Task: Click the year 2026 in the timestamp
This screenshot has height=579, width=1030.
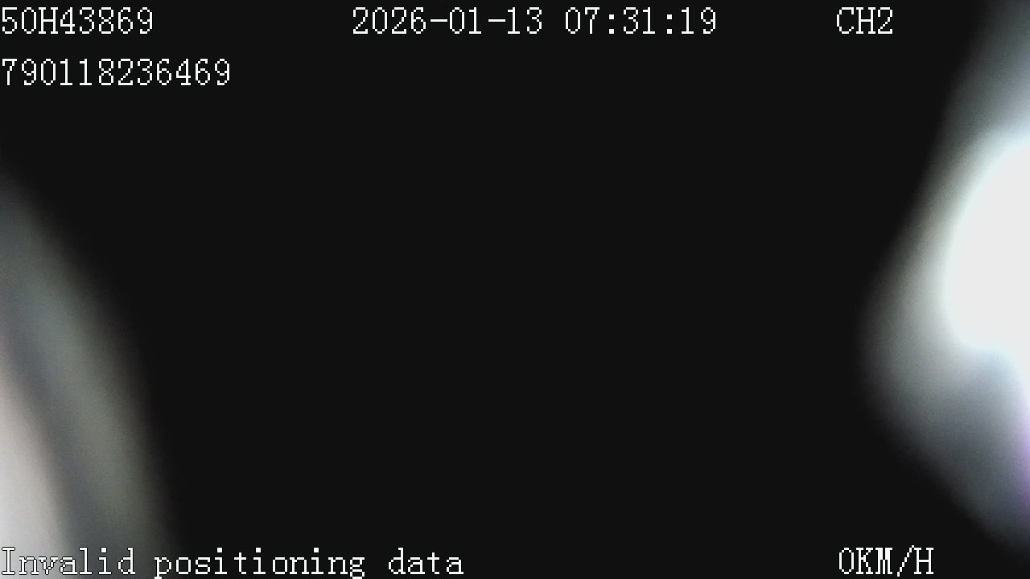Action: (x=390, y=21)
